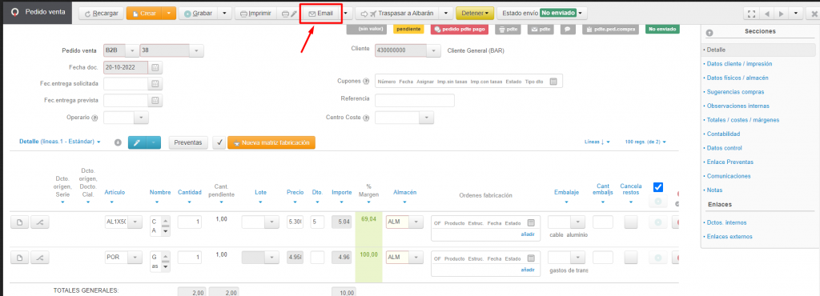Image resolution: width=820 pixels, height=296 pixels.
Task: Open 'Sugerencias compras' section
Action: [x=735, y=92]
